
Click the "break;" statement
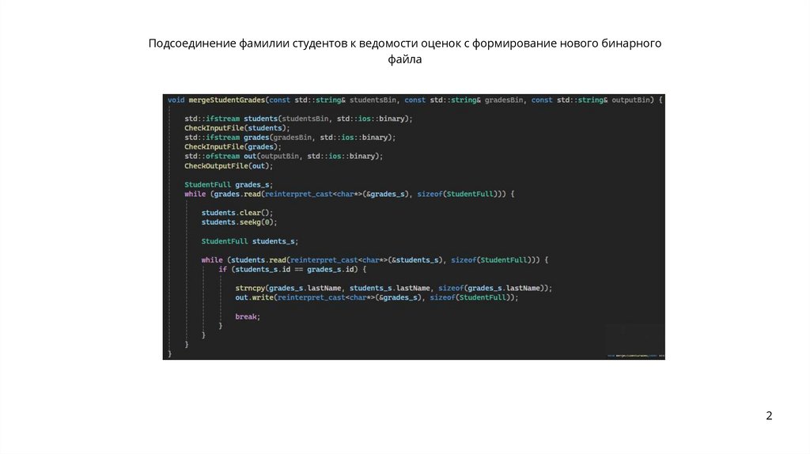click(248, 316)
